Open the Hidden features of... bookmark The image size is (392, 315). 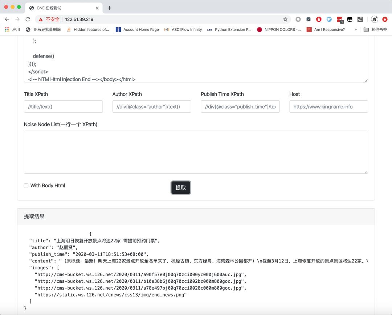pos(88,29)
